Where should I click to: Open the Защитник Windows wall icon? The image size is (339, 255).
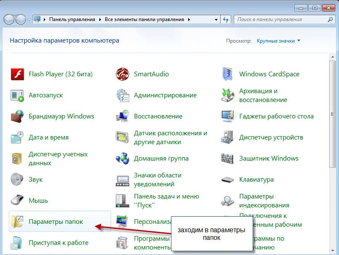tap(228, 158)
